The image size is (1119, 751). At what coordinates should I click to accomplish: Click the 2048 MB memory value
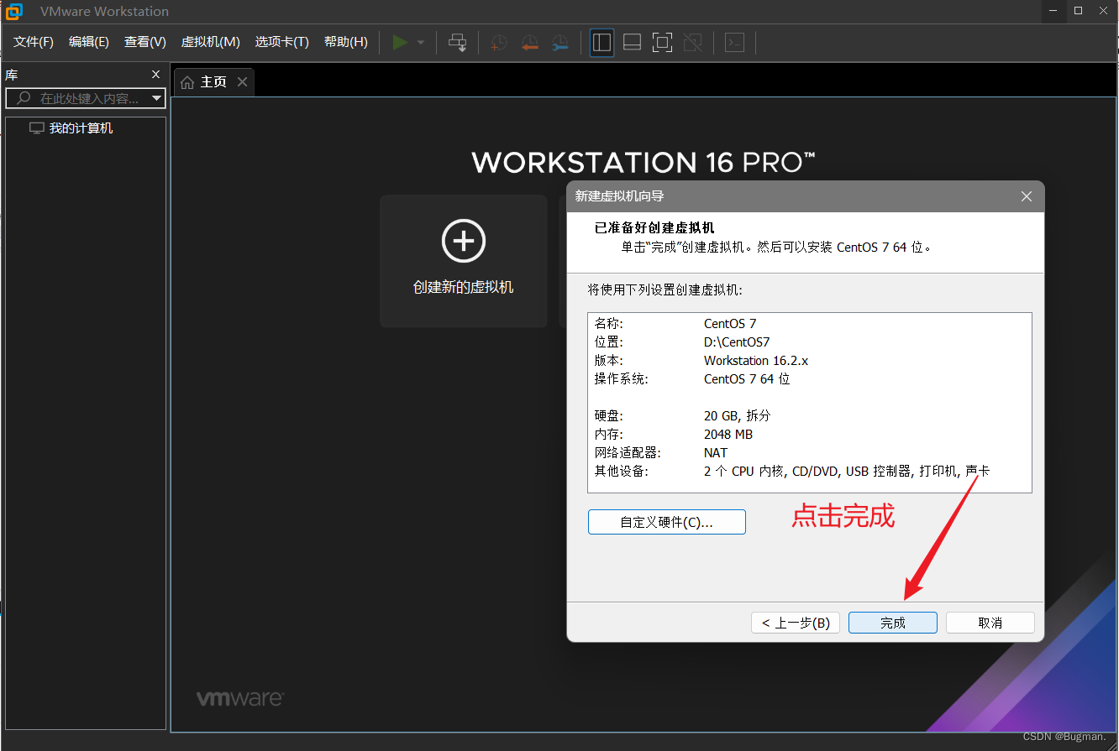pos(728,435)
